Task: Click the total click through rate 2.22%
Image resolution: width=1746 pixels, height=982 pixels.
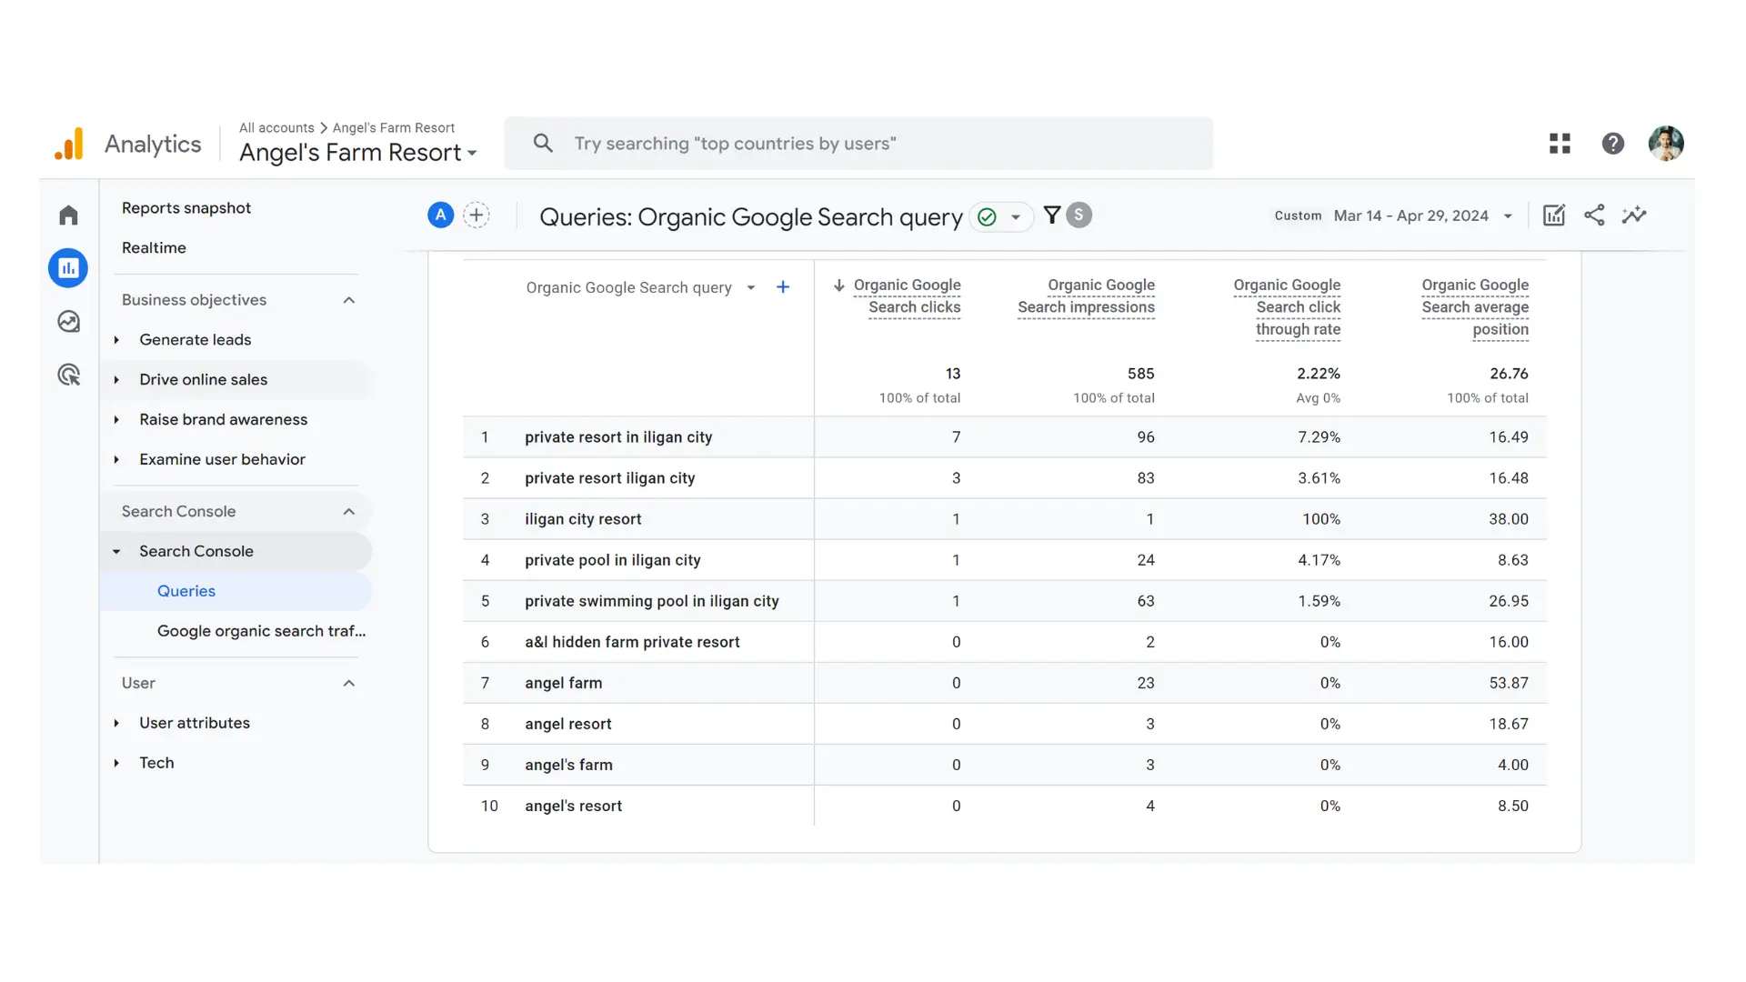Action: point(1319,374)
